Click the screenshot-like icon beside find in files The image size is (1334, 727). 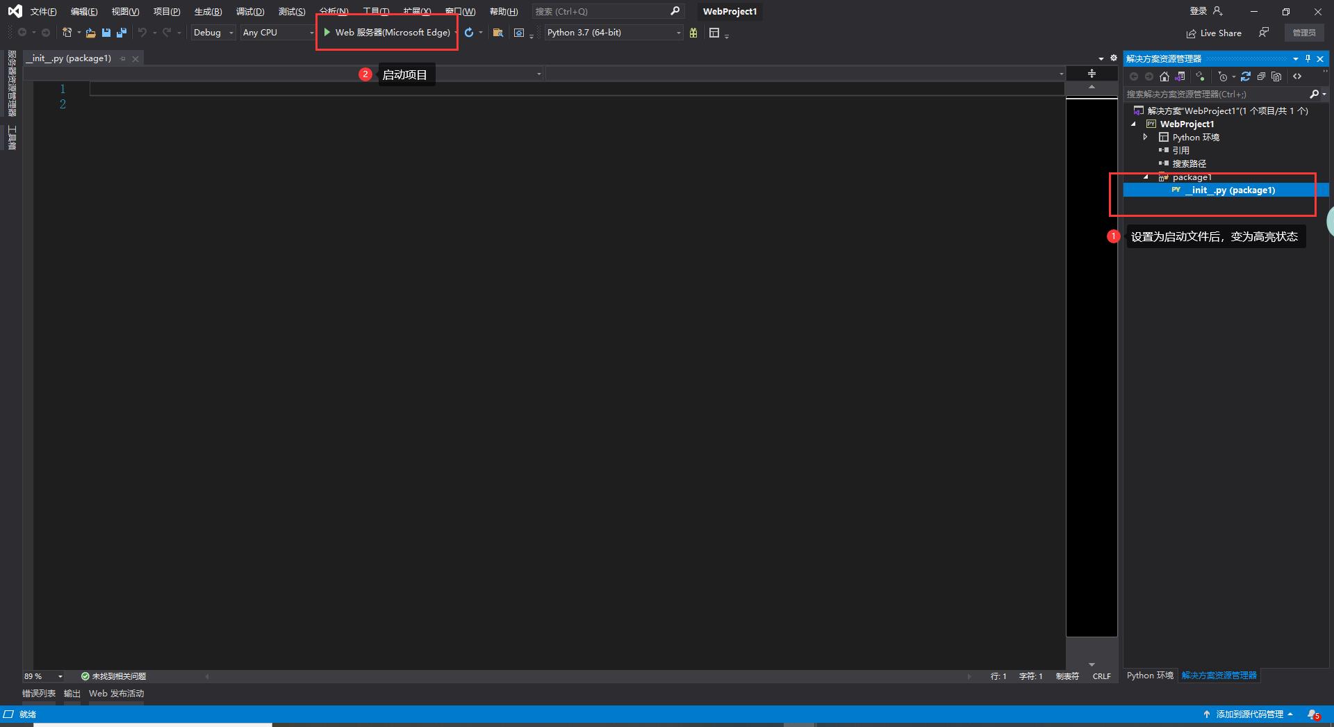pos(519,33)
